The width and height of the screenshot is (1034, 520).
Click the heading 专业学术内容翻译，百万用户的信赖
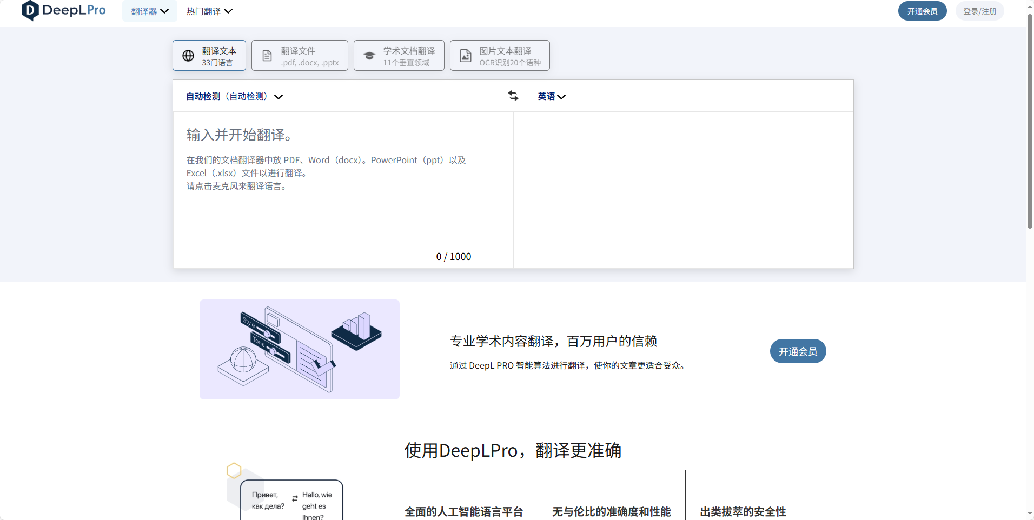553,341
